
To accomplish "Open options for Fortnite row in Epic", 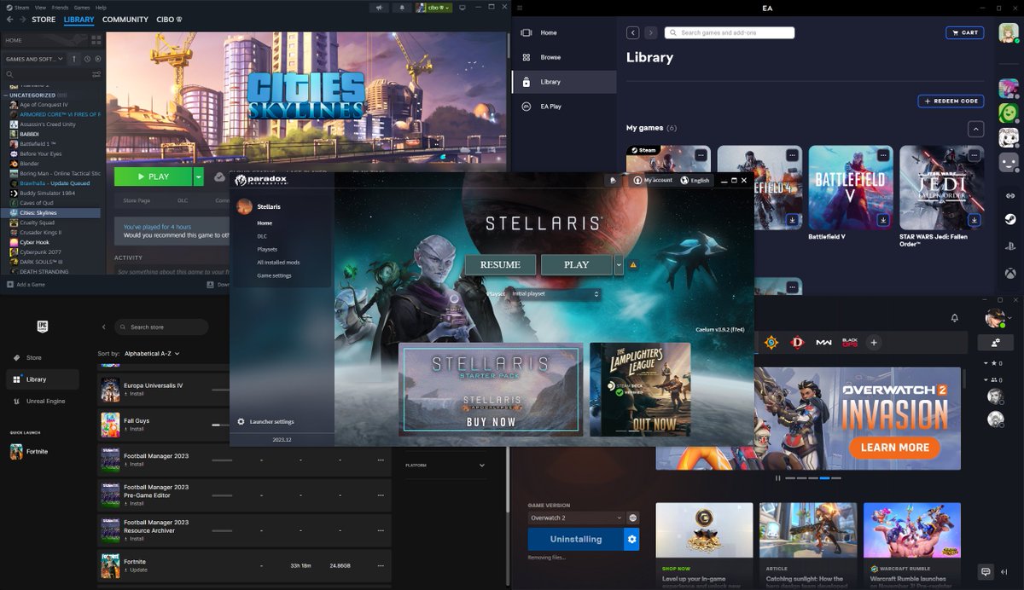I will point(382,565).
